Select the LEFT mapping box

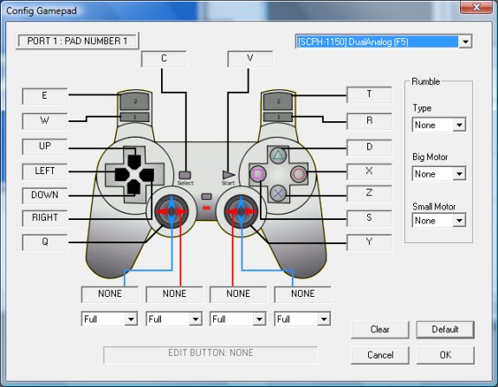click(45, 171)
